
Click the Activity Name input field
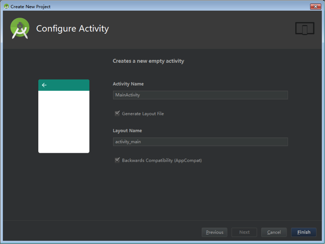(x=200, y=95)
